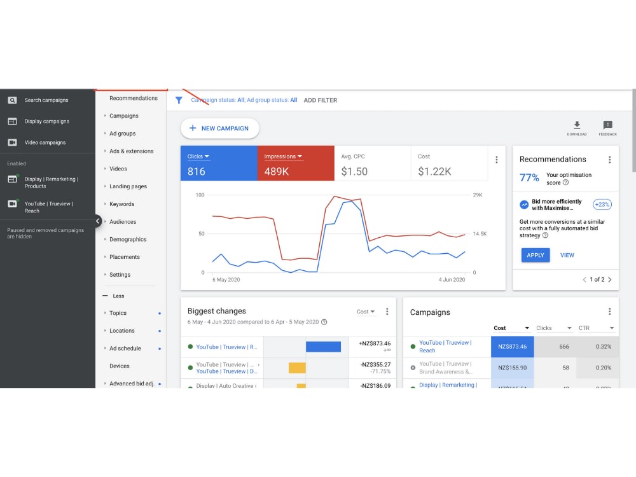This screenshot has width=636, height=477.
Task: Click the paused status icon for Brand Awareness campaign
Action: click(413, 368)
